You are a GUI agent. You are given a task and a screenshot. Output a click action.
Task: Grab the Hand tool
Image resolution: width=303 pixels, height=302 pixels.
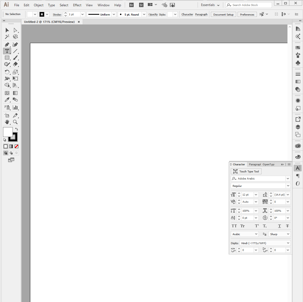click(7, 122)
